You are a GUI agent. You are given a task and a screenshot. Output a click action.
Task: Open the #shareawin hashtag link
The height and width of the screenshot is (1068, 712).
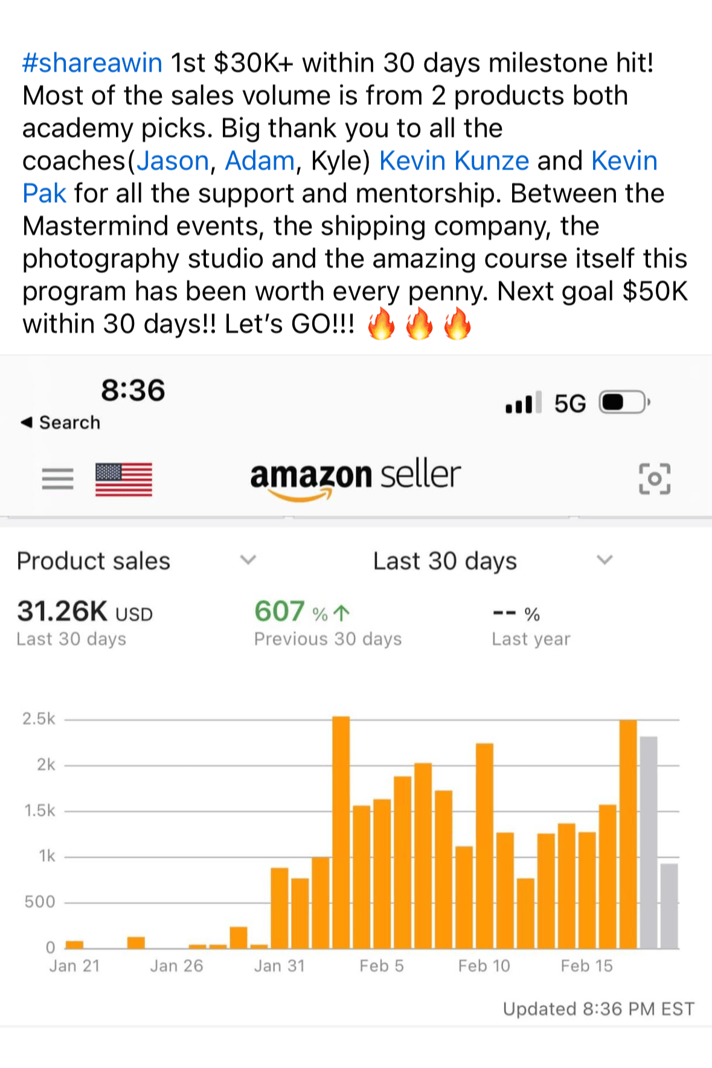[x=92, y=63]
